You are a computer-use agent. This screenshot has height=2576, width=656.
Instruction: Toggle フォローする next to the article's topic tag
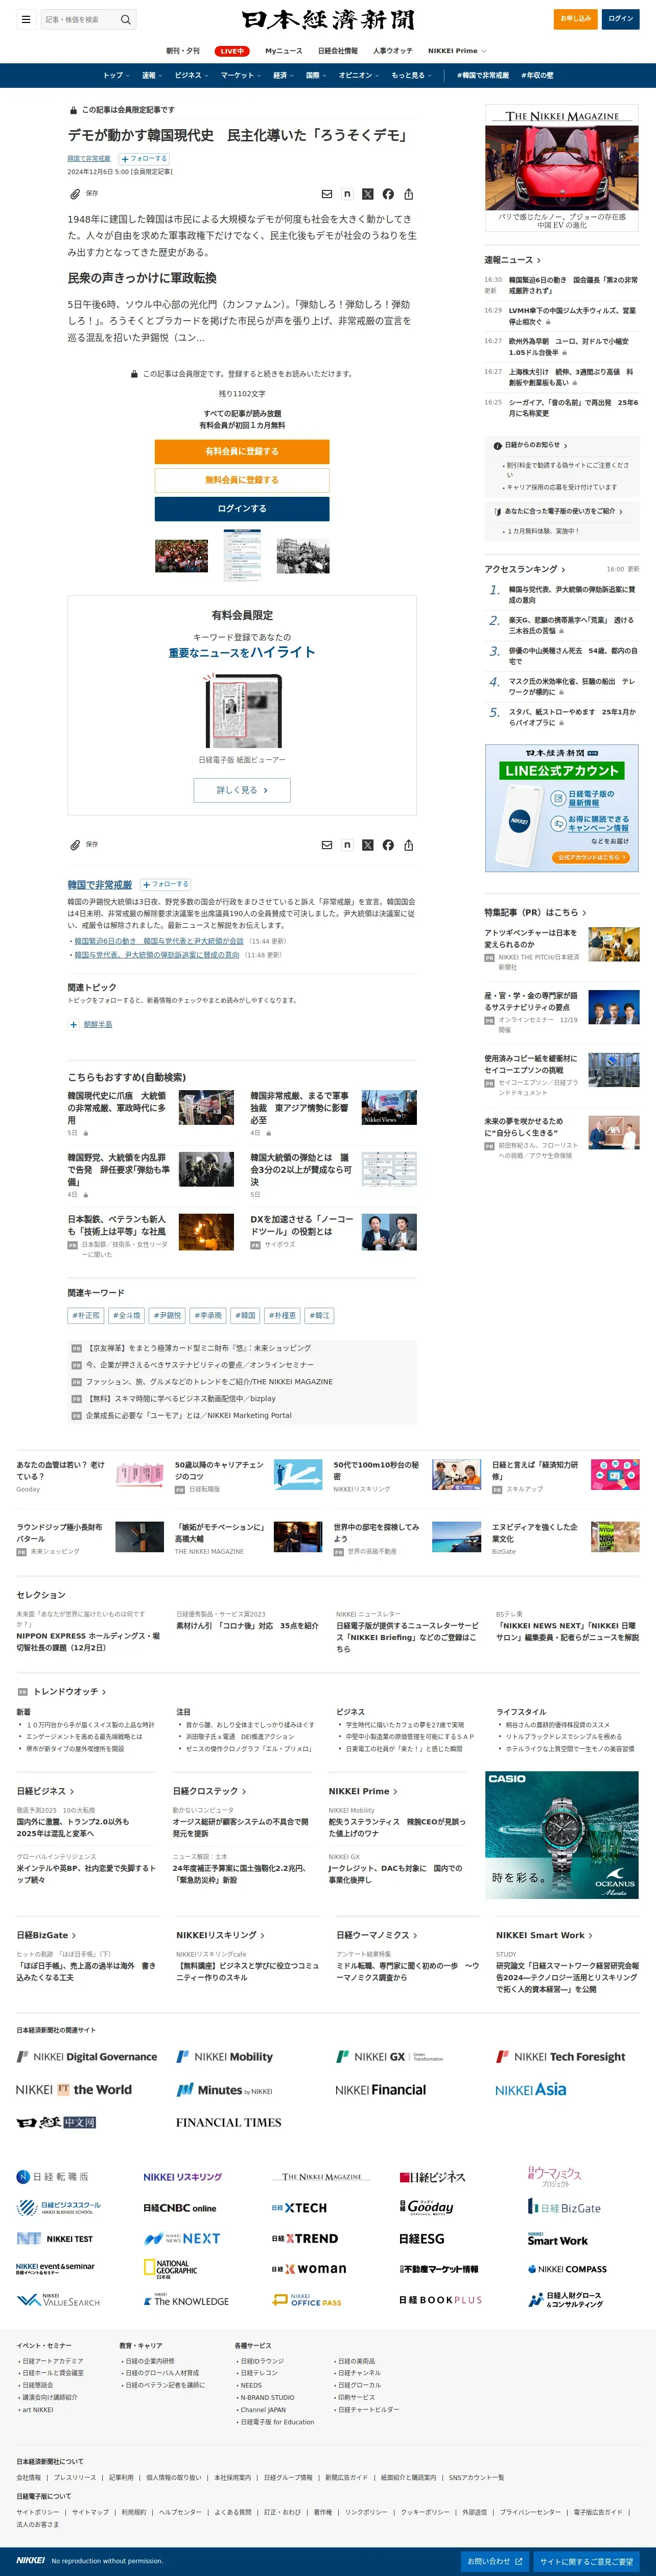[x=144, y=159]
